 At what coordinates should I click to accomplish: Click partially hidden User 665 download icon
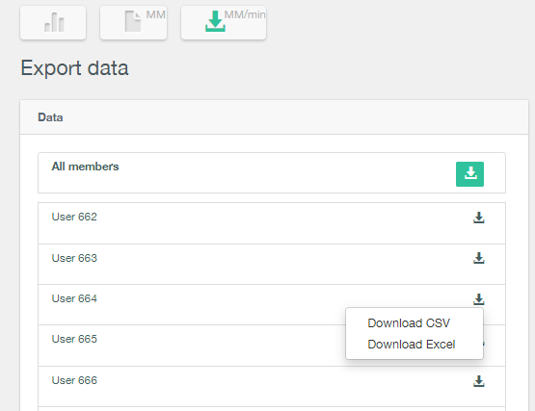coord(484,344)
